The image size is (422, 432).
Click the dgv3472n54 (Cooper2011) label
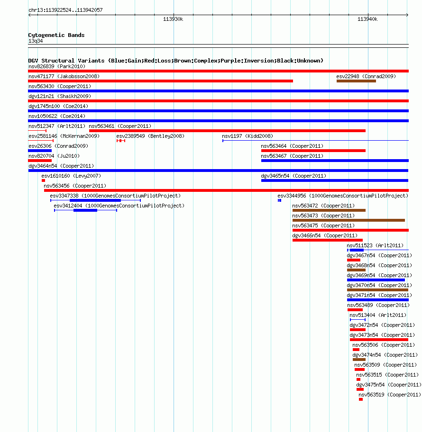pos(382,325)
